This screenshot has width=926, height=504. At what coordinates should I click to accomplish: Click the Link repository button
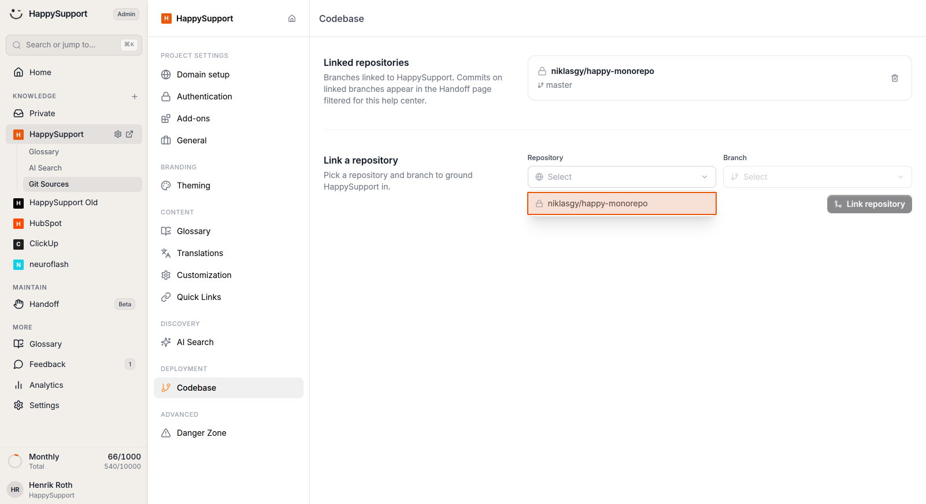pyautogui.click(x=869, y=204)
